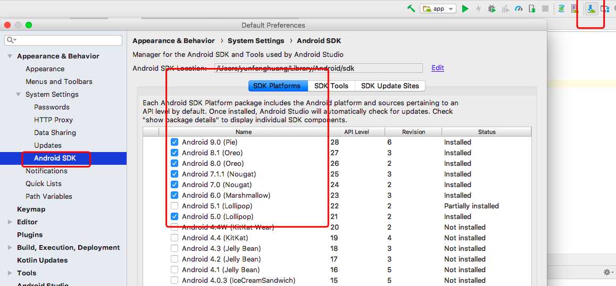Expand Build, Execution, Deployment arrow

10,248
